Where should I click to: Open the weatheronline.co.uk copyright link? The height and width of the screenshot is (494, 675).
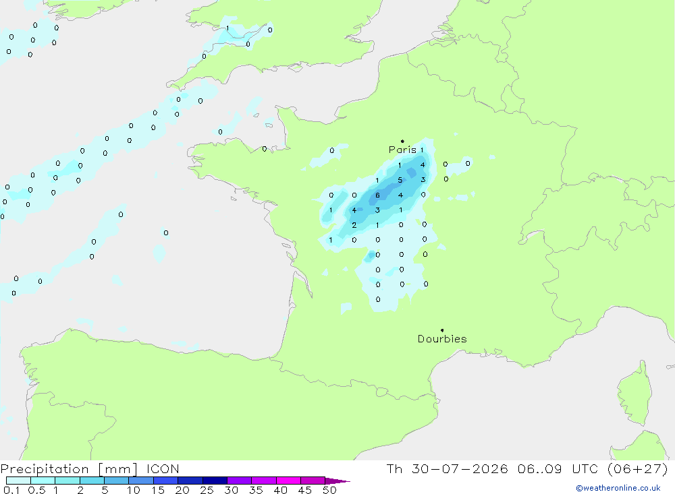point(618,488)
